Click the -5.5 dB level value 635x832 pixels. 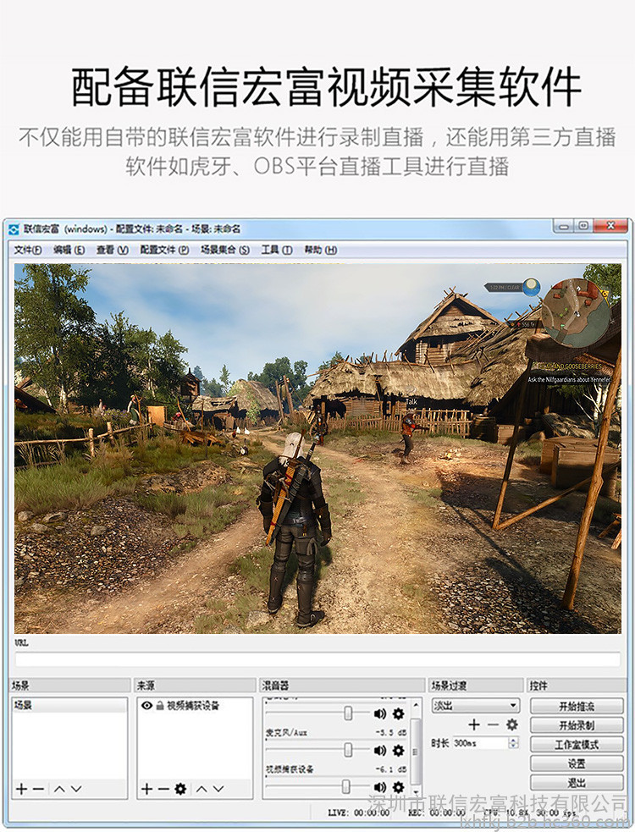coord(391,733)
